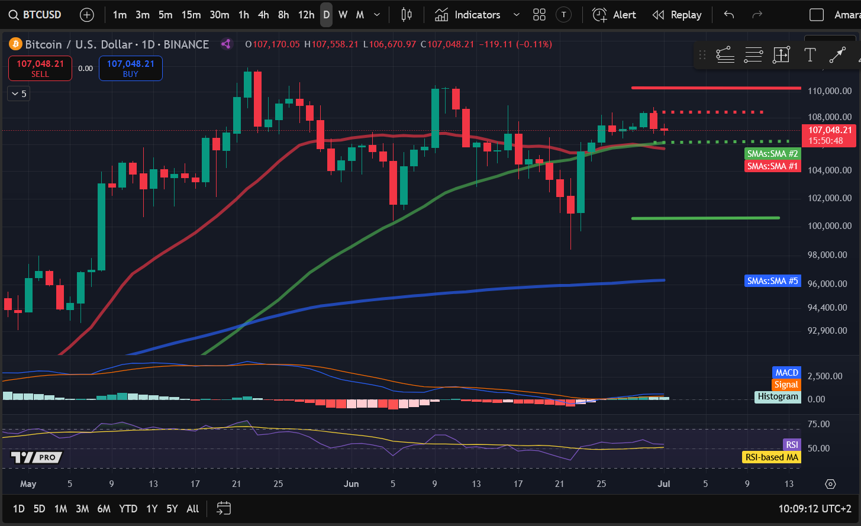Select the 1m timeframe
Image resolution: width=861 pixels, height=526 pixels.
(120, 15)
